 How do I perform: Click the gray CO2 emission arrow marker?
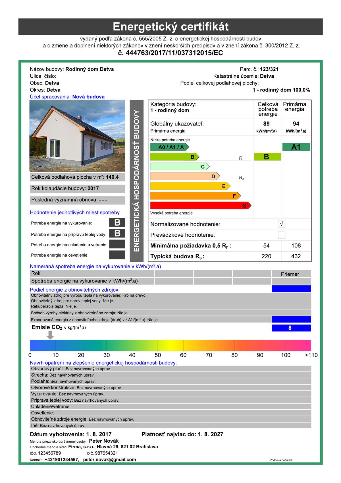pyautogui.click(x=50, y=335)
